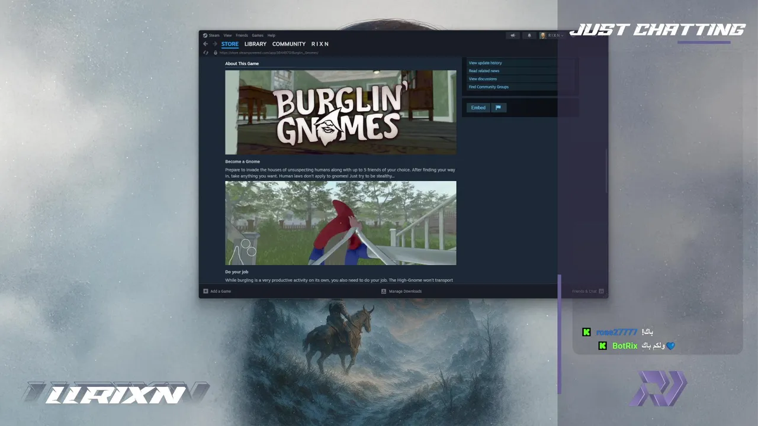Screen dimensions: 758x426
Task: Open the Games menu
Action: pyautogui.click(x=258, y=35)
